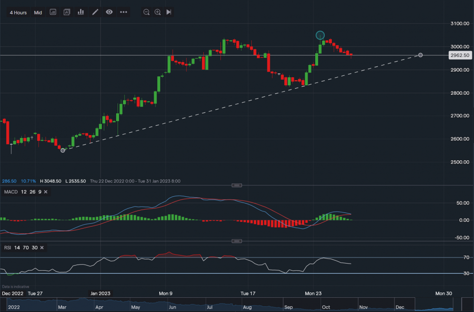
Task: Remove the RSI indicator via its X
Action: (x=42, y=248)
